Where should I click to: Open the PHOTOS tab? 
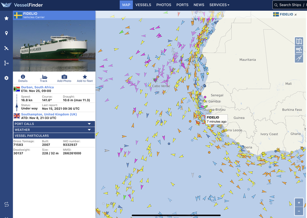click(x=164, y=5)
